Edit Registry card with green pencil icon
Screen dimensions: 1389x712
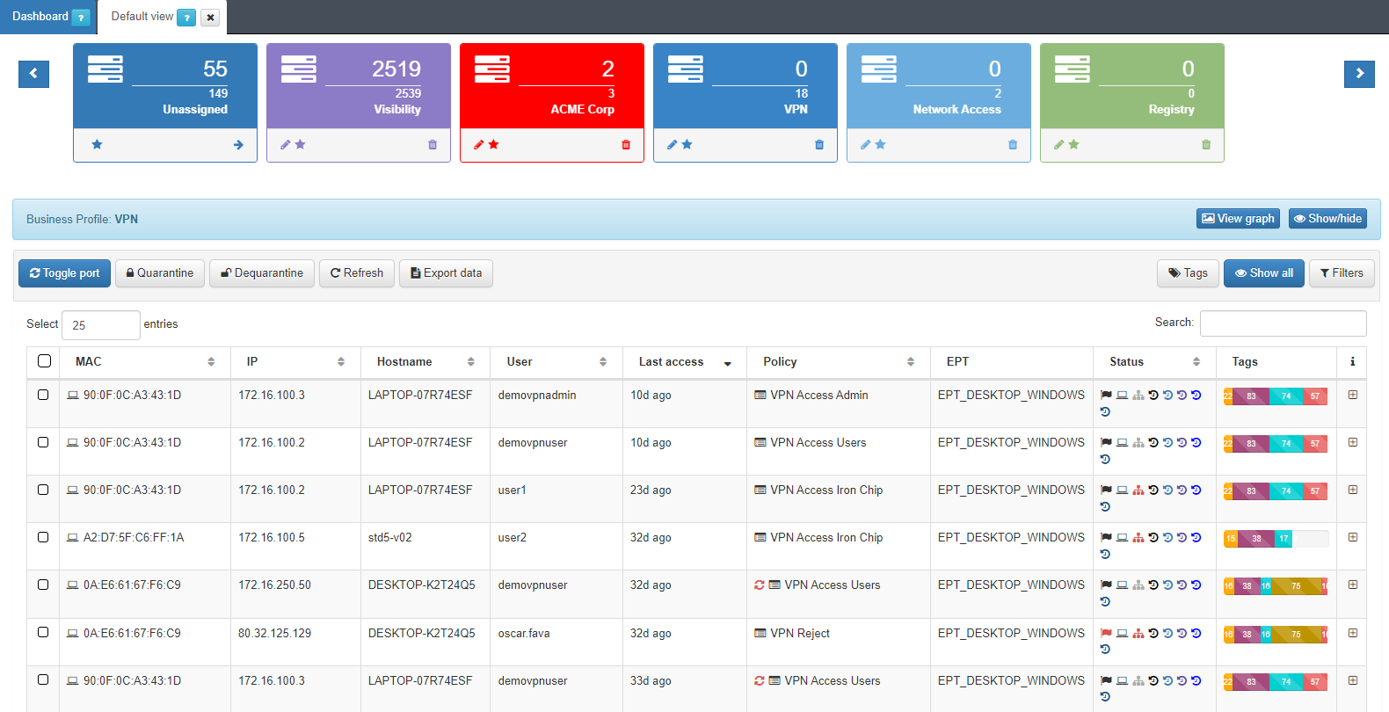(1058, 144)
